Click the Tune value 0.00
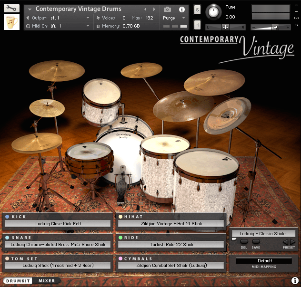Image resolution: width=301 pixels, height=287 pixels. [230, 17]
